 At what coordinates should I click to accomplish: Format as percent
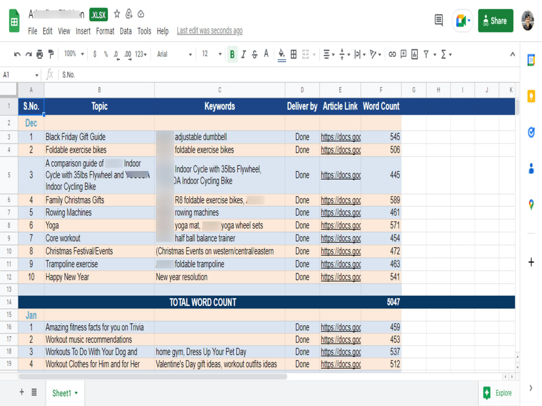point(106,54)
